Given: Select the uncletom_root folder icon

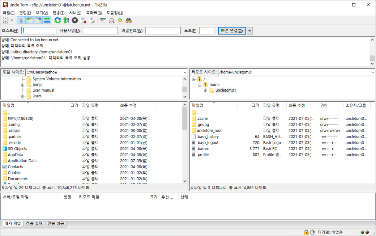Looking at the screenshot, I should click(x=194, y=131).
